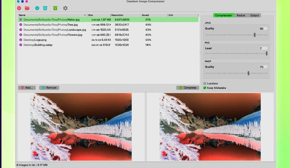Select the Landscape.jpg file row

pos(108,30)
